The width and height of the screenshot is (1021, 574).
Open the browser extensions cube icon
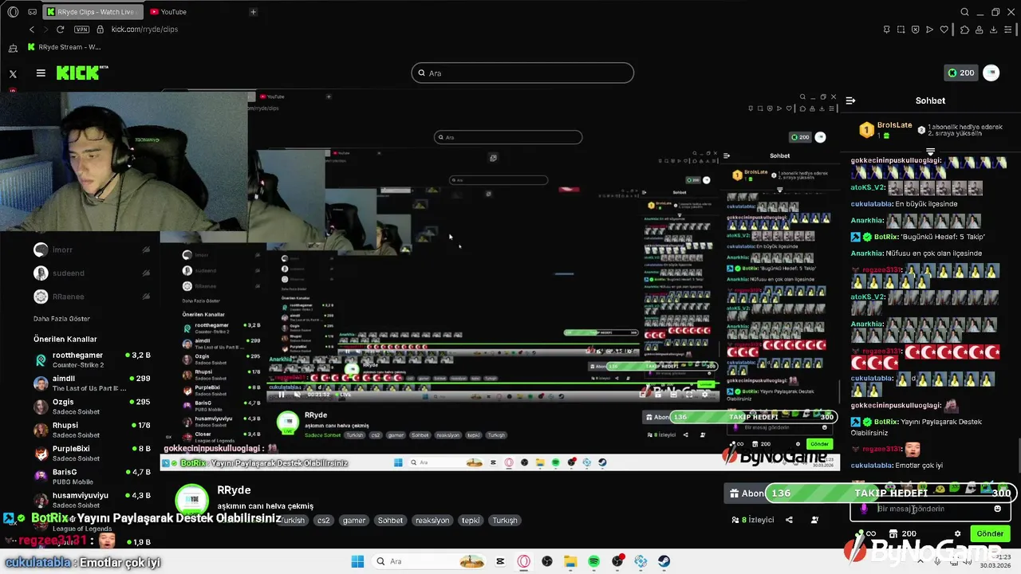click(964, 29)
